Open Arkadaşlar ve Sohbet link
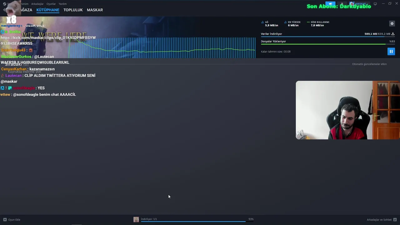400x225 pixels. tap(379, 220)
